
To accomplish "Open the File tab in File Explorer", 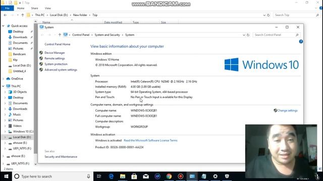I will coord(7,8).
